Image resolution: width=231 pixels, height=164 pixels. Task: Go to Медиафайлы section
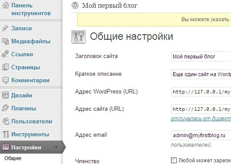(31, 41)
